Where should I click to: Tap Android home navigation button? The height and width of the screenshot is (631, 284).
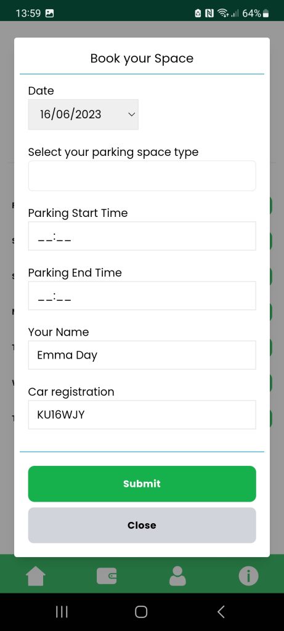141,612
